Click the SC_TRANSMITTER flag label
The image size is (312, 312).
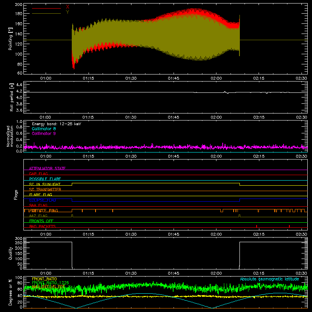(x=45, y=190)
